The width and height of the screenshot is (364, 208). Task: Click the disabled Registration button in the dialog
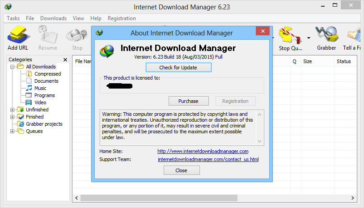tap(235, 101)
